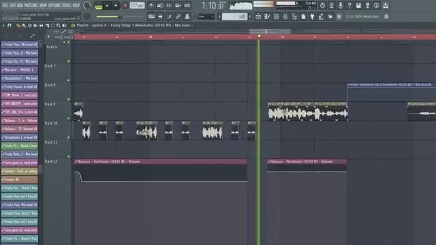Select the playlist Slip tool
The width and height of the screenshot is (436, 245).
(41, 26)
